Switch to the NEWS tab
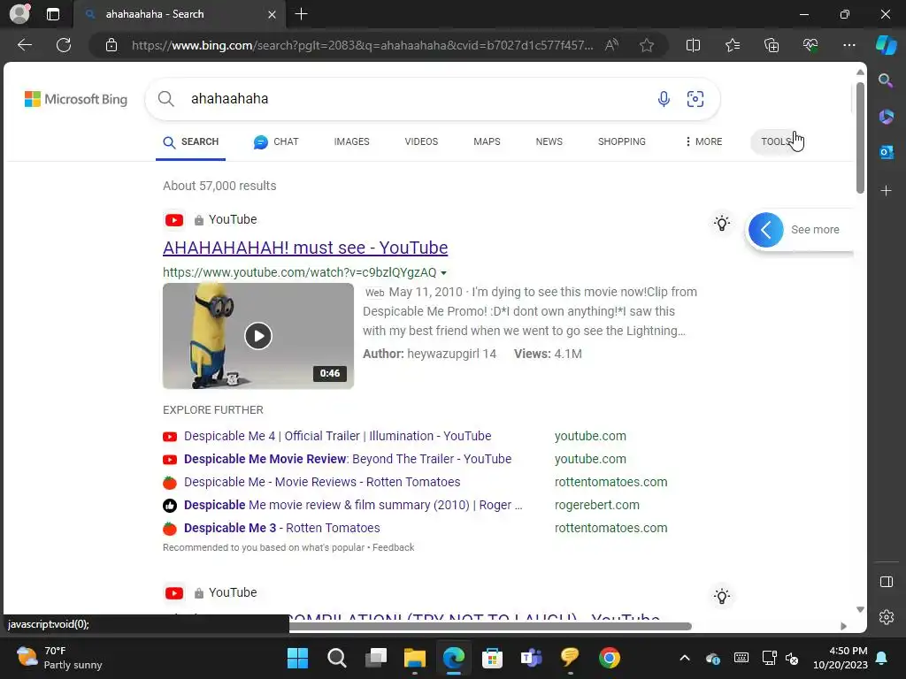This screenshot has height=679, width=906. pyautogui.click(x=549, y=141)
